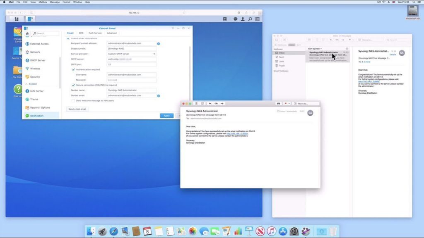The image size is (424, 238).
Task: Click '& 1 more' recipients link in Inbox window
Action: coord(366,62)
